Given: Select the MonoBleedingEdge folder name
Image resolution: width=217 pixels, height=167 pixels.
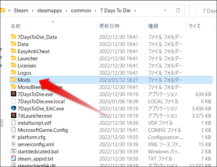Looking at the screenshot, I should coord(40,87).
